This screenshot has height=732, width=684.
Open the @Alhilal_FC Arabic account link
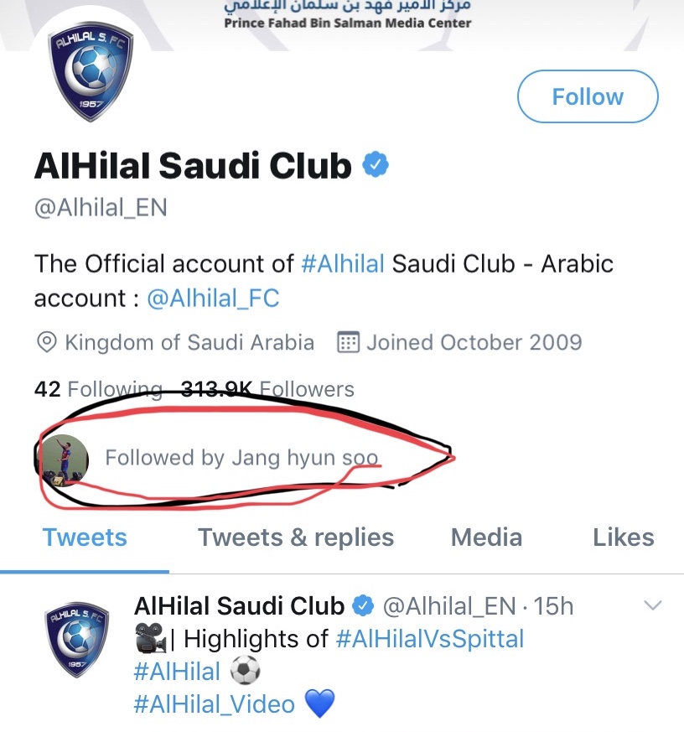213,299
